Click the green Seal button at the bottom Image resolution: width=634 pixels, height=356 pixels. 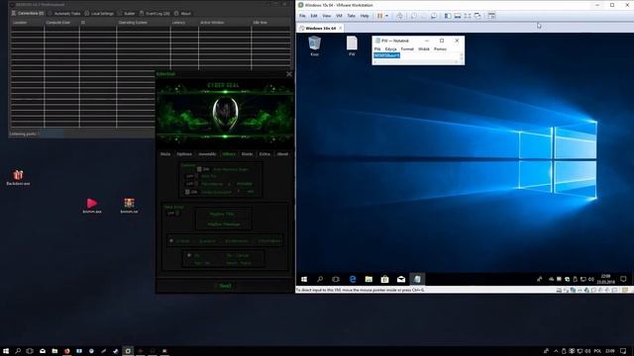[225, 286]
